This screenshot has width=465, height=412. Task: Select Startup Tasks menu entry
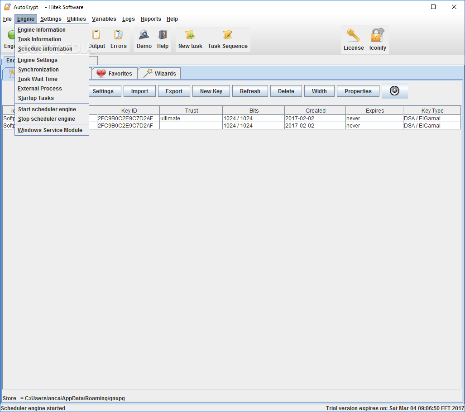pos(52,98)
